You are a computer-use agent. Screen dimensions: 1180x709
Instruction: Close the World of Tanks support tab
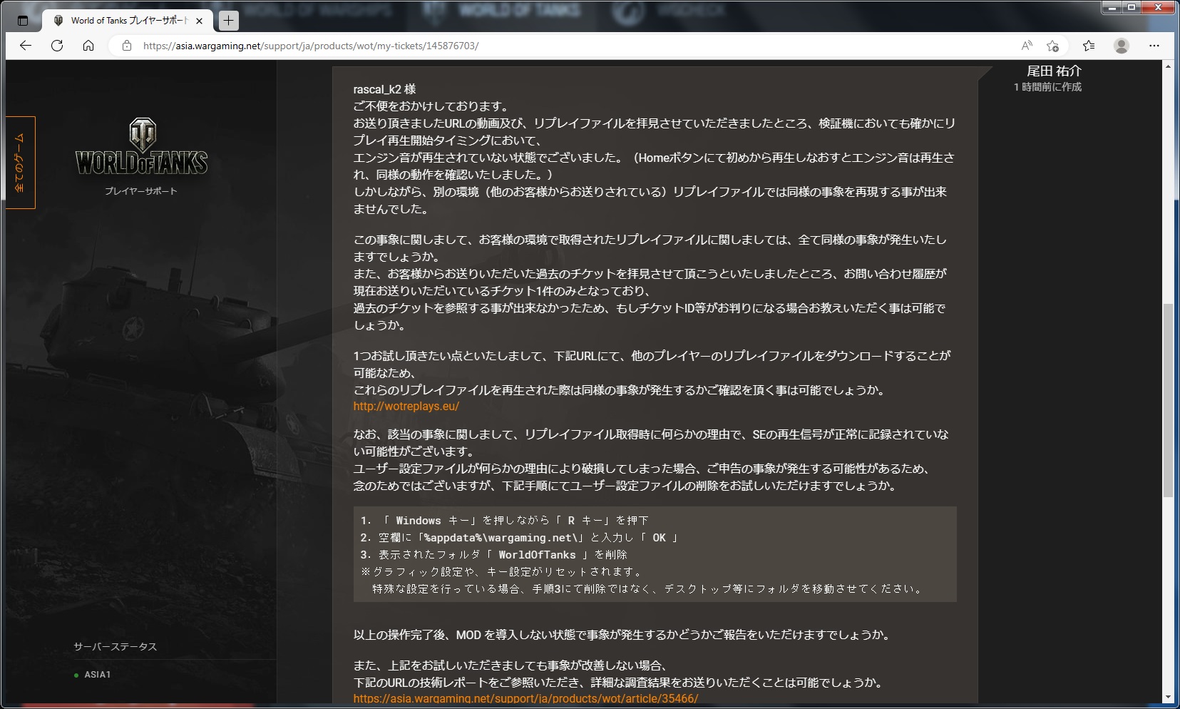199,21
